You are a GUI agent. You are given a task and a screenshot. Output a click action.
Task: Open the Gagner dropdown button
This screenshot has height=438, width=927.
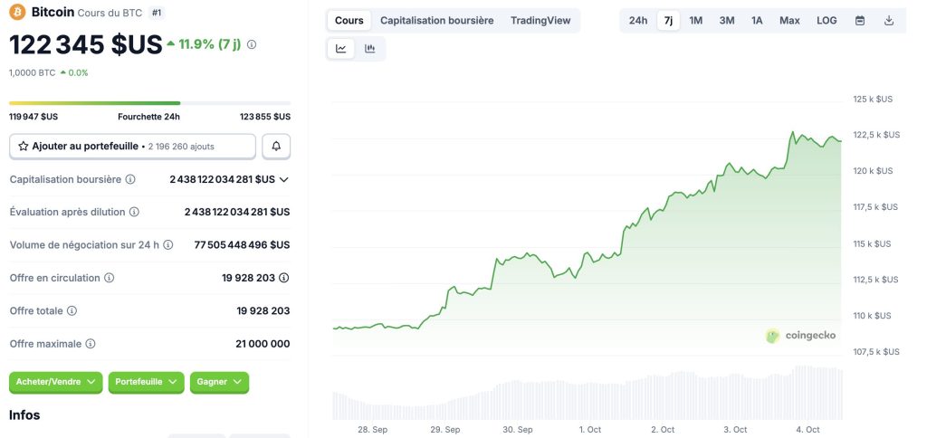(219, 382)
